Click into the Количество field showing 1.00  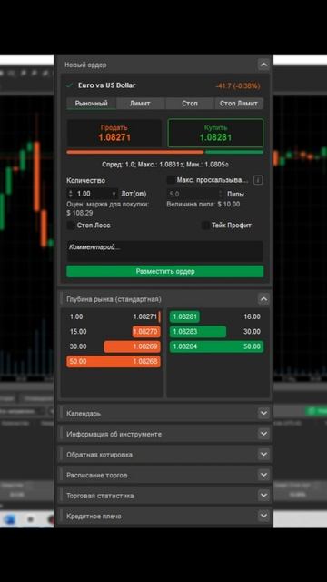93,194
